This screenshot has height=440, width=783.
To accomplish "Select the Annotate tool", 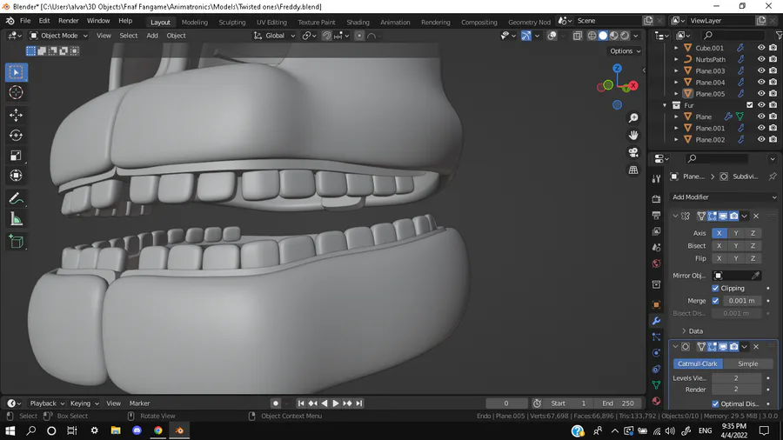I will (x=16, y=199).
